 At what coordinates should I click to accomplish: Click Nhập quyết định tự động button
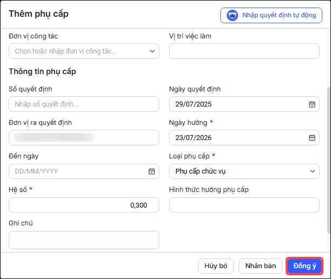(271, 16)
